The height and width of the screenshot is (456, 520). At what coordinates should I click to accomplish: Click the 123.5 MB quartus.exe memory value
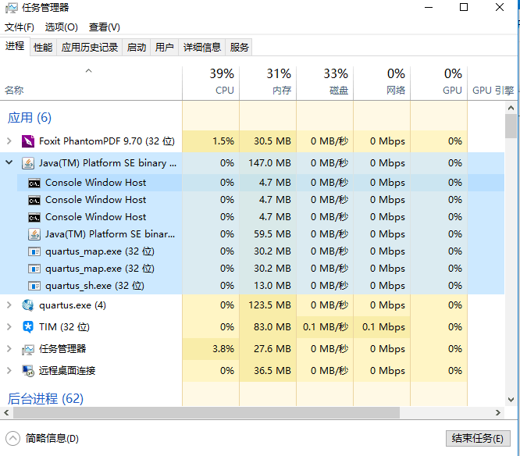point(269,305)
